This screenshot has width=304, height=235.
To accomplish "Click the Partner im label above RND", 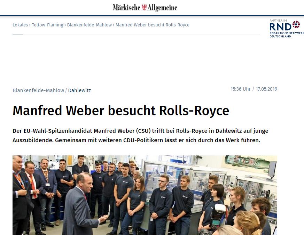I will pos(278,21).
